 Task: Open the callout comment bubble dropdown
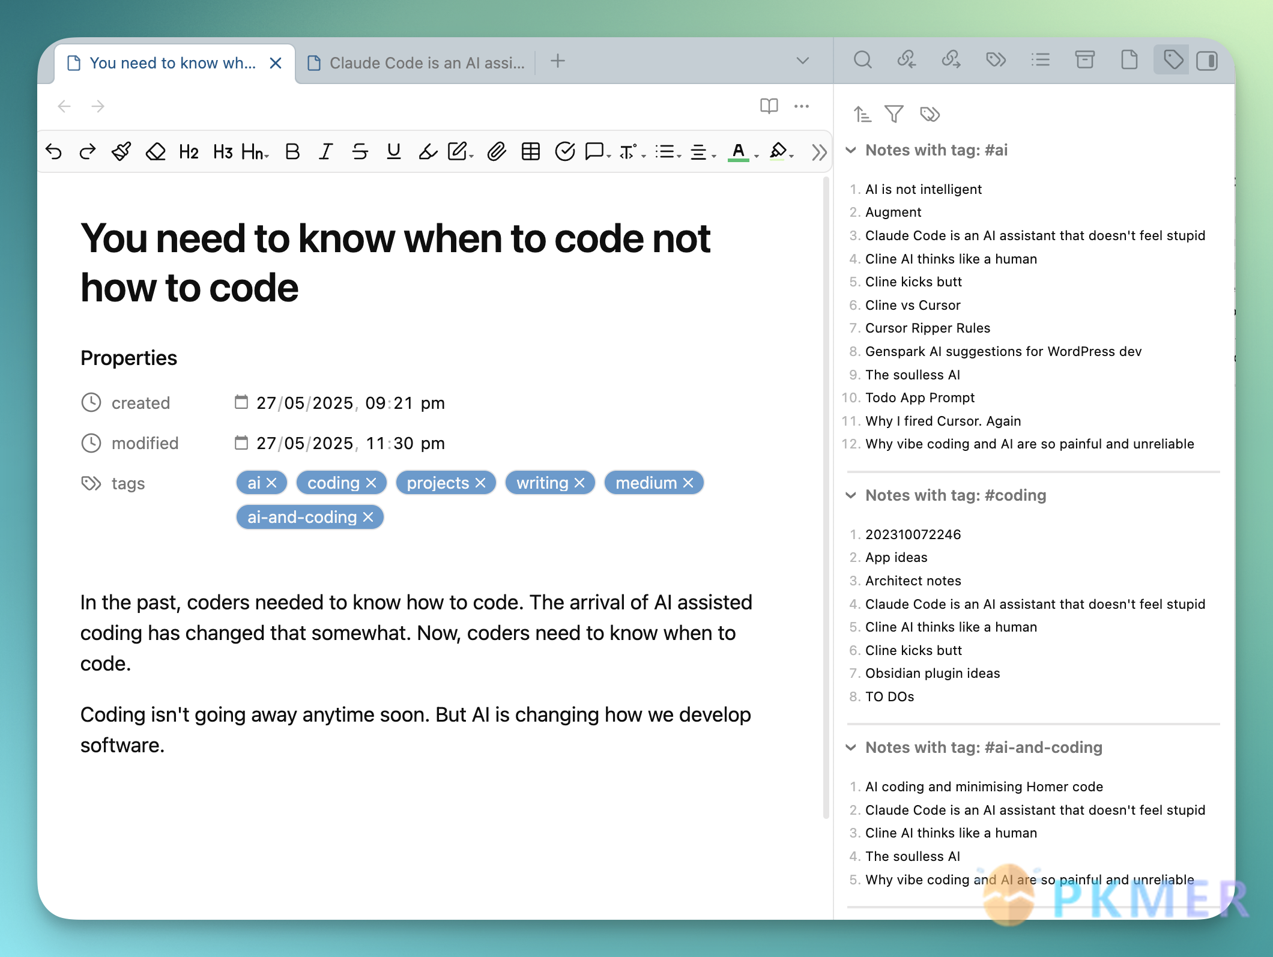[598, 152]
